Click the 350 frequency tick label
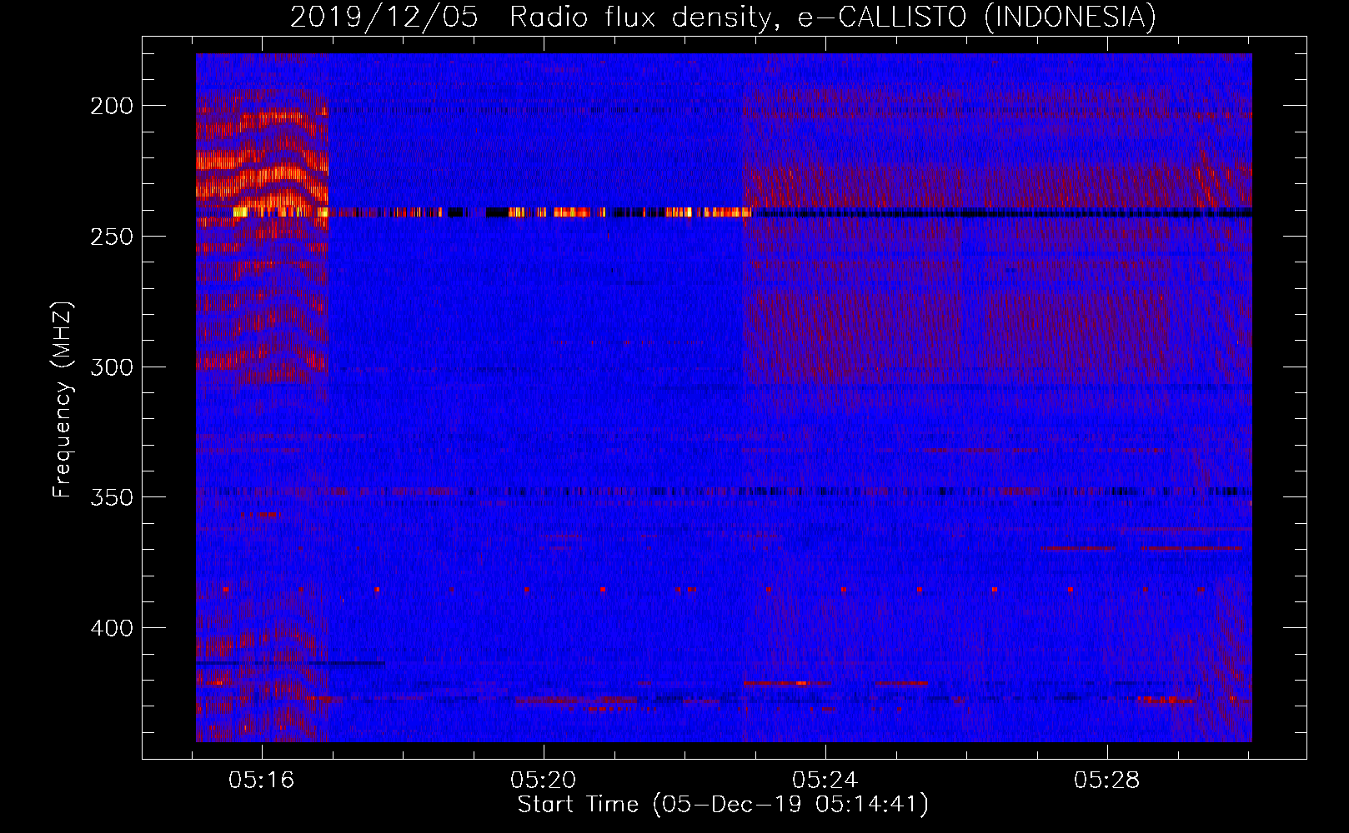This screenshot has height=833, width=1349. [112, 497]
